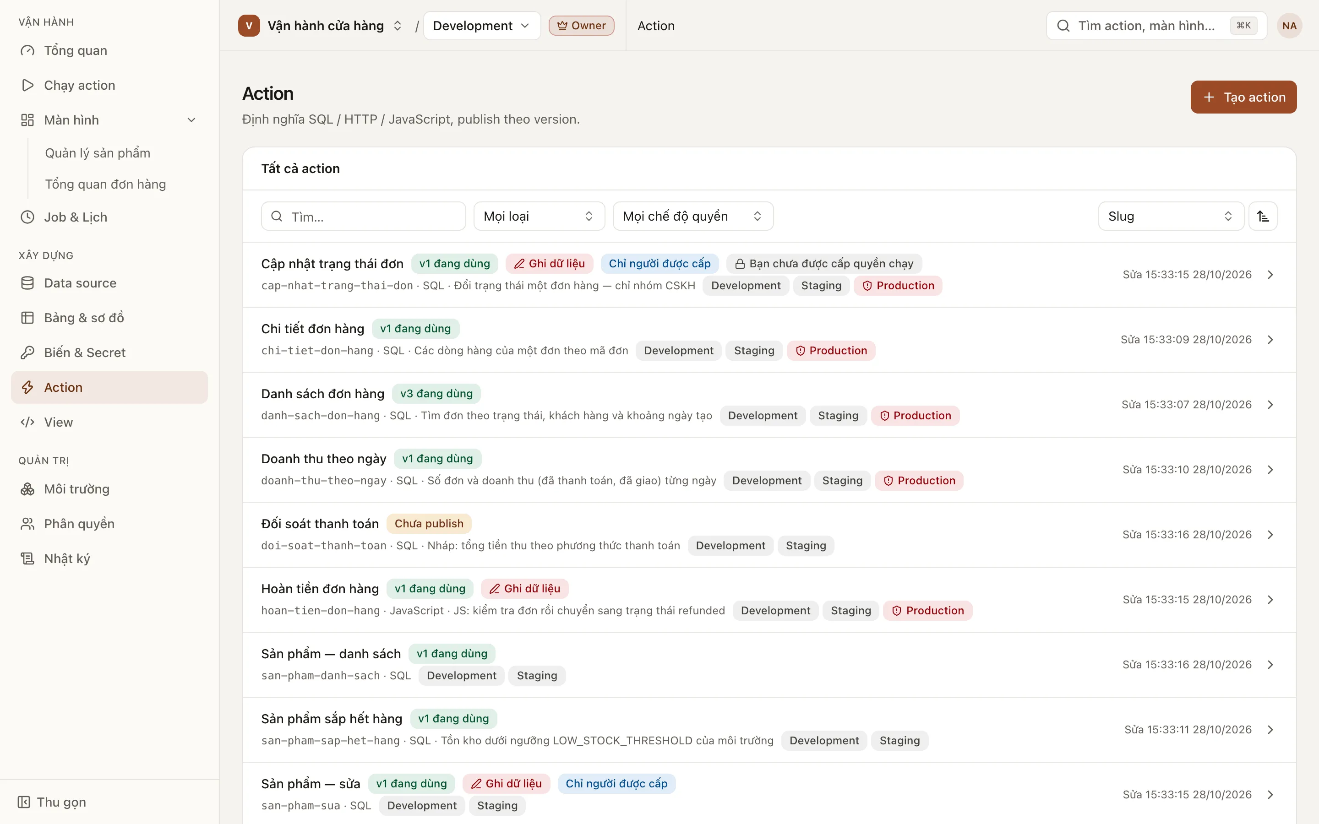This screenshot has height=824, width=1319.
Task: Open the Danh sách đơn hàng action
Action: tap(769, 404)
